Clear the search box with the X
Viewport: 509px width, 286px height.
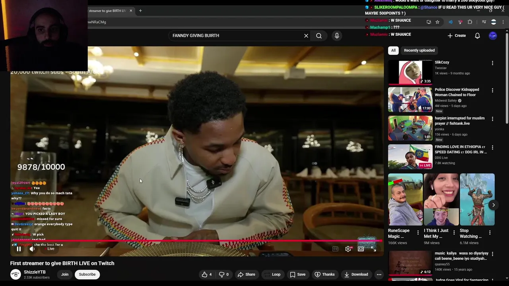click(x=306, y=36)
